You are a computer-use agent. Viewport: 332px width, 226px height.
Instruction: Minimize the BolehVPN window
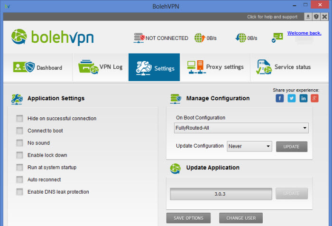click(295, 5)
